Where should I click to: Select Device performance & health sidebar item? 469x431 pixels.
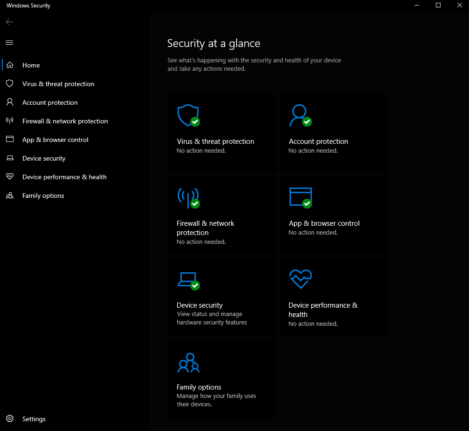64,177
